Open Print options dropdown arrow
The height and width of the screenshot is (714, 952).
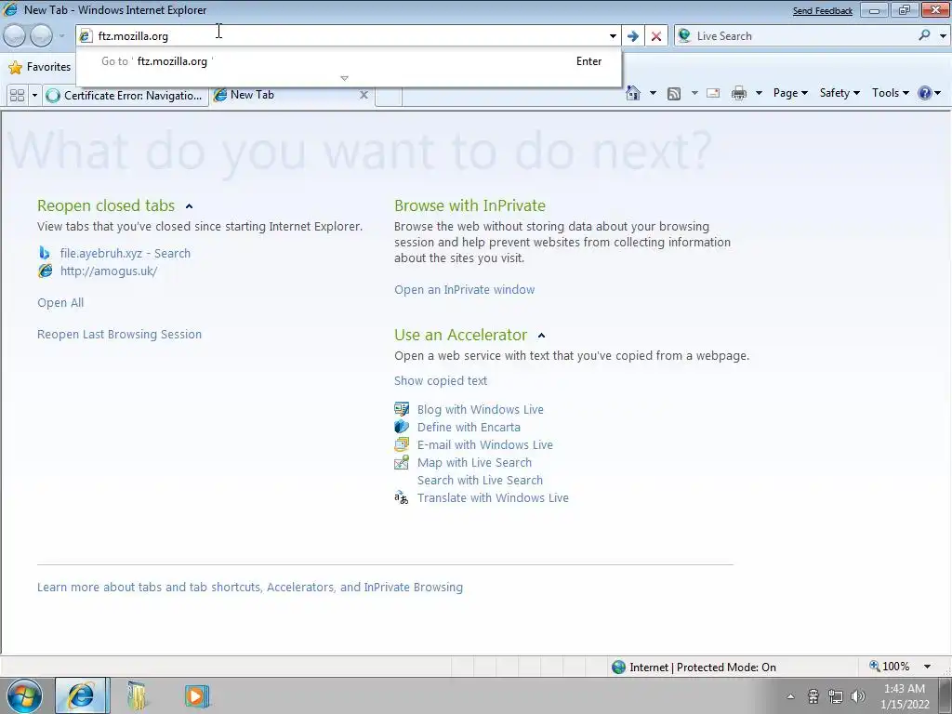pos(759,93)
